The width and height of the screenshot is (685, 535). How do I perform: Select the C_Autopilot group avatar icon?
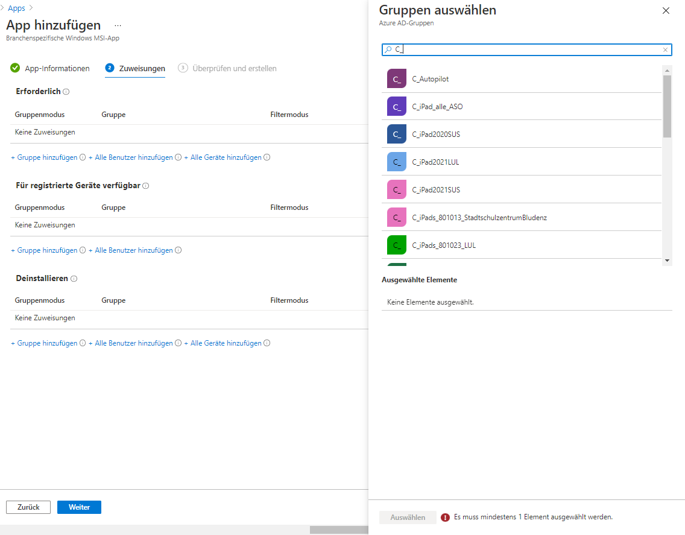pos(396,79)
